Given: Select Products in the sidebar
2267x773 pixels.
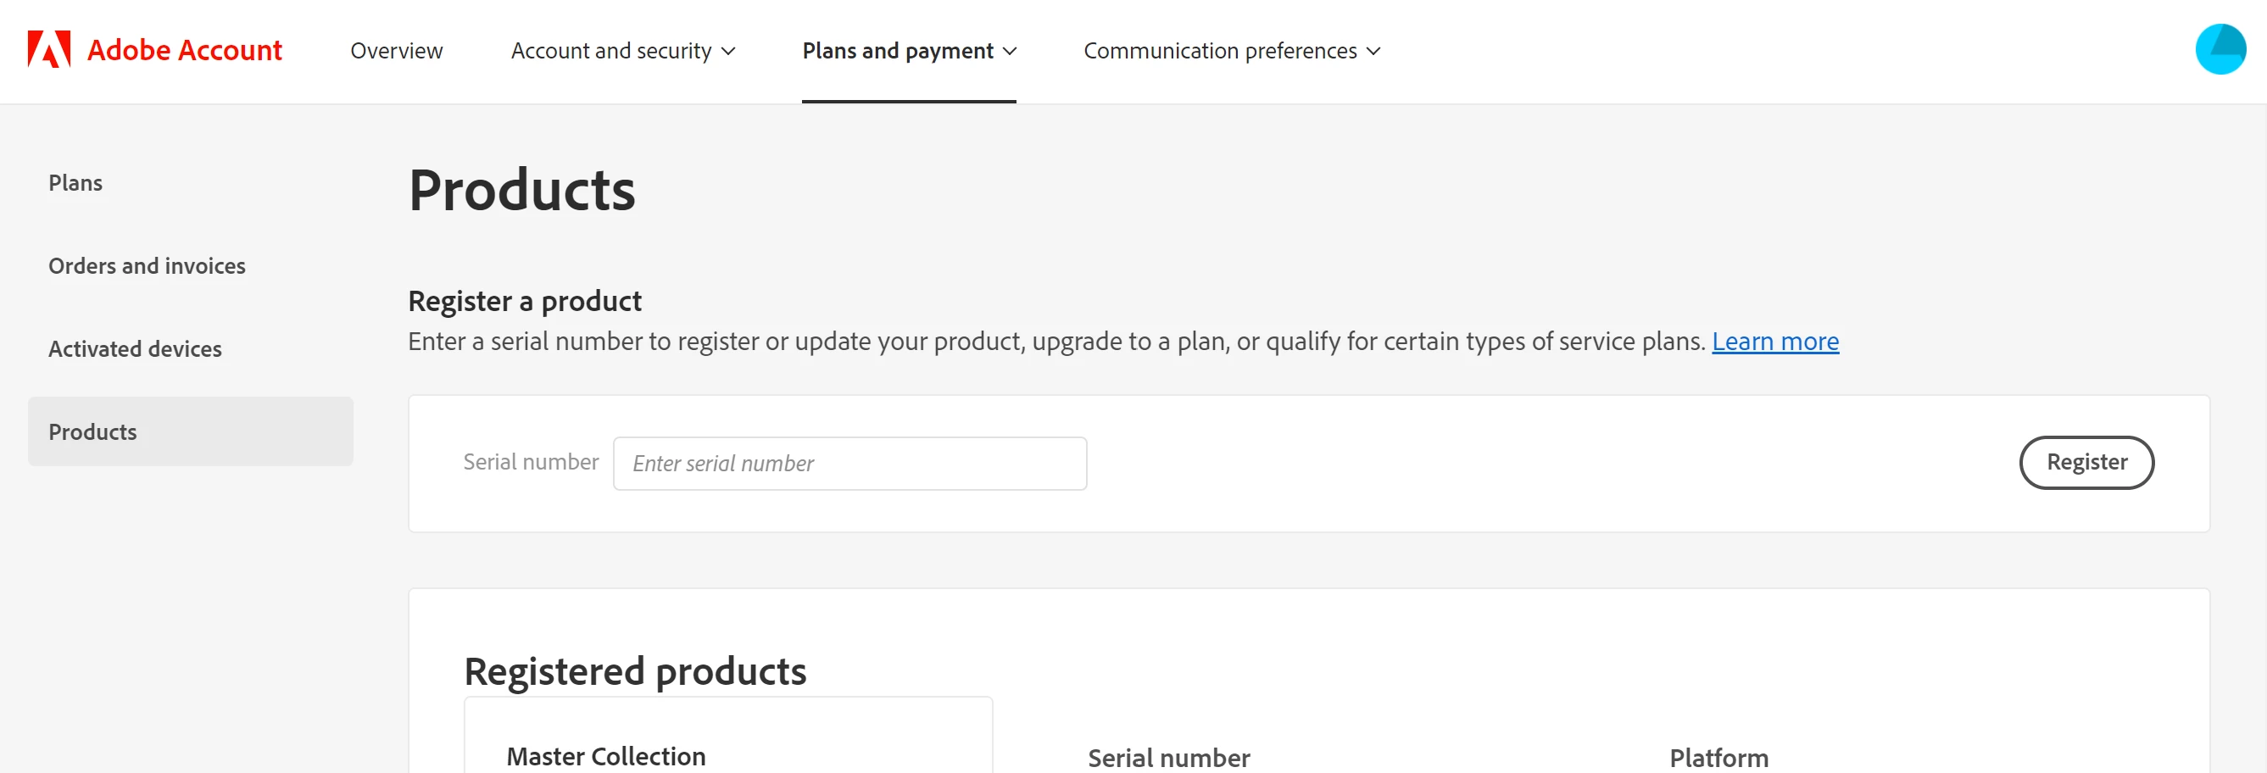Looking at the screenshot, I should 92,431.
